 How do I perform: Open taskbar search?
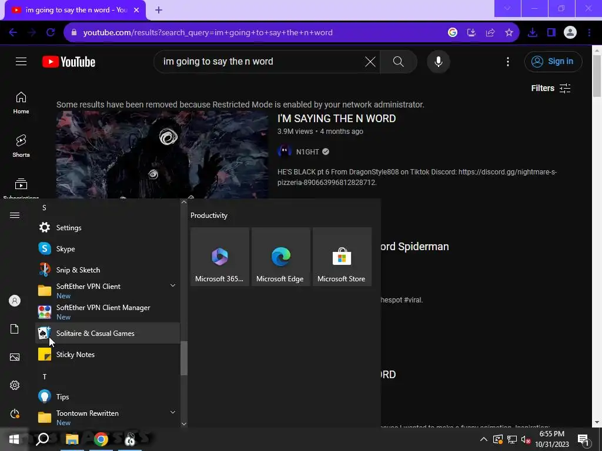(42, 439)
